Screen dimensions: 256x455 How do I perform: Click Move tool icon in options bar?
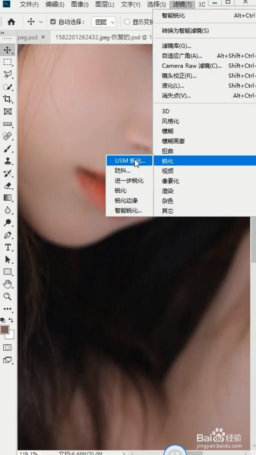click(x=31, y=22)
